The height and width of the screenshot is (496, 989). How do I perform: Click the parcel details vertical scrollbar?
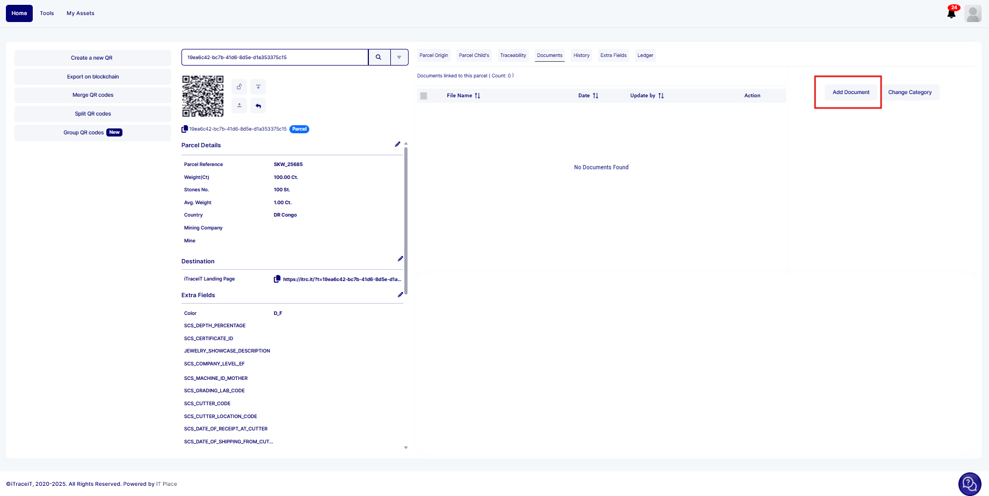coord(406,220)
